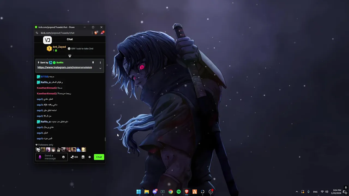This screenshot has width=349, height=196.
Task: Click the Send a message input field
Action: click(52, 157)
